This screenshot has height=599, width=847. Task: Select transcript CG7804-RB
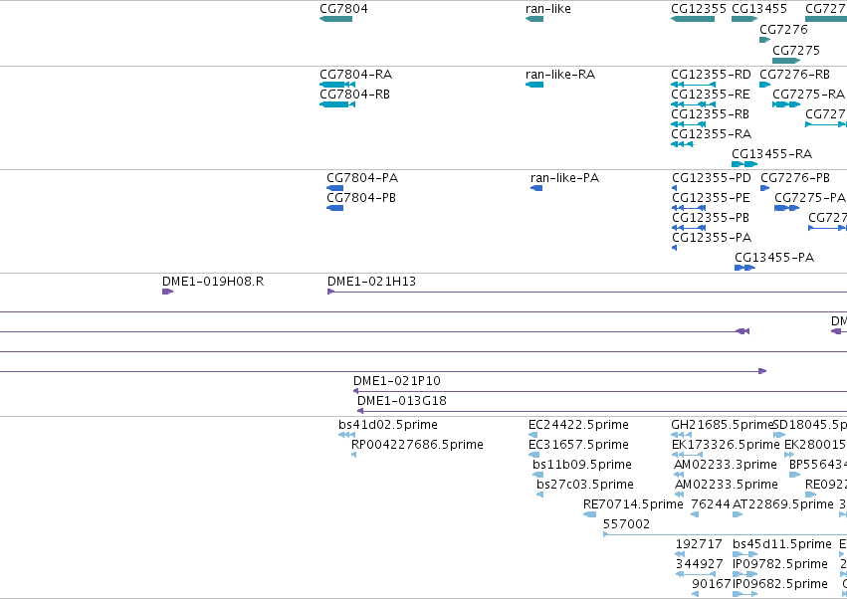pos(354,94)
